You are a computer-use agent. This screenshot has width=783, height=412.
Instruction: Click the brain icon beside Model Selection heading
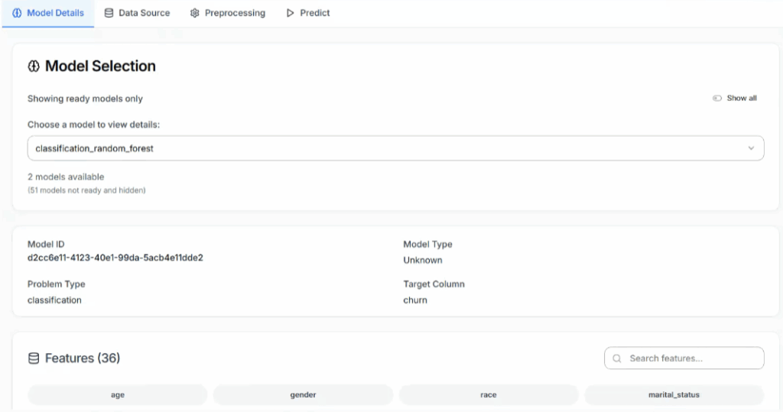34,67
